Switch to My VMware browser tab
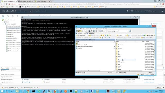The height and width of the screenshot is (93, 165). coord(26,1)
